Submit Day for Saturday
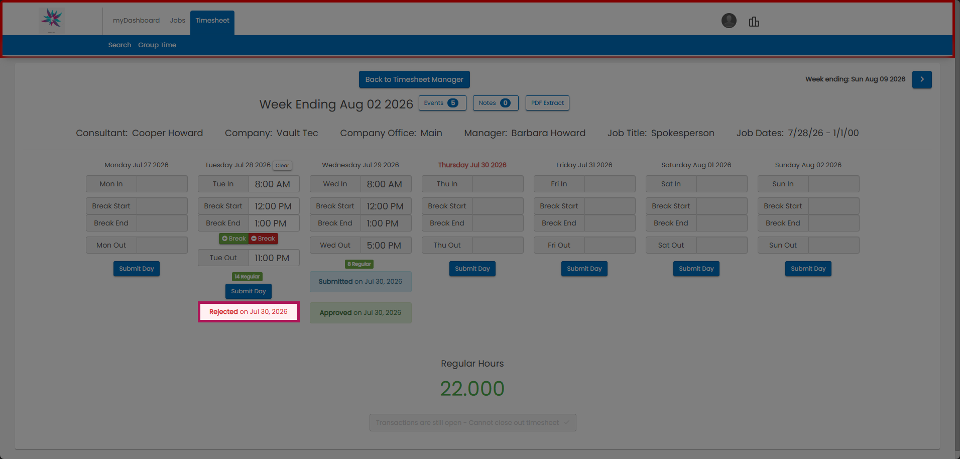960x459 pixels. (696, 269)
